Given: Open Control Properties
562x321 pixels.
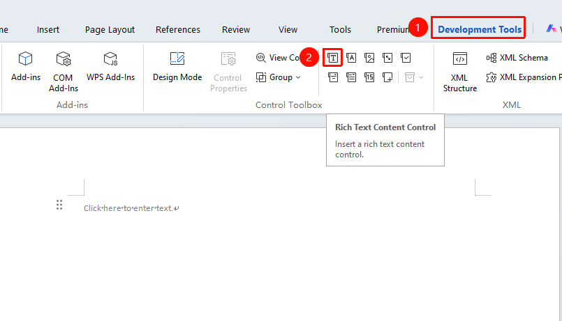Looking at the screenshot, I should (x=228, y=72).
